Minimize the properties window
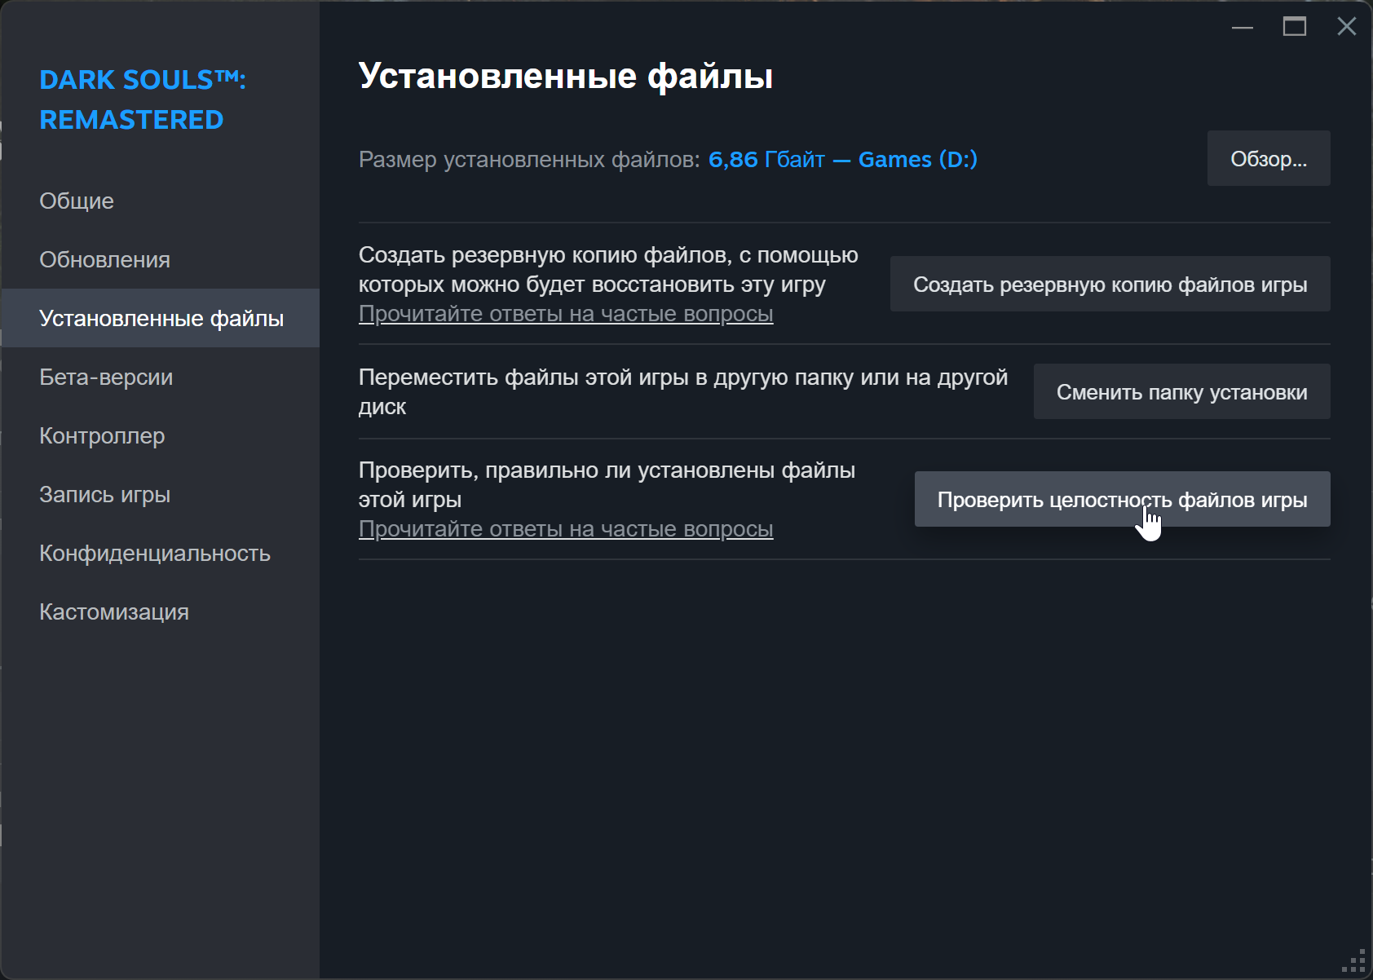 click(1243, 27)
